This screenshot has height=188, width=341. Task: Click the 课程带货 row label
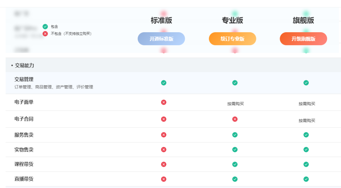[24, 164]
